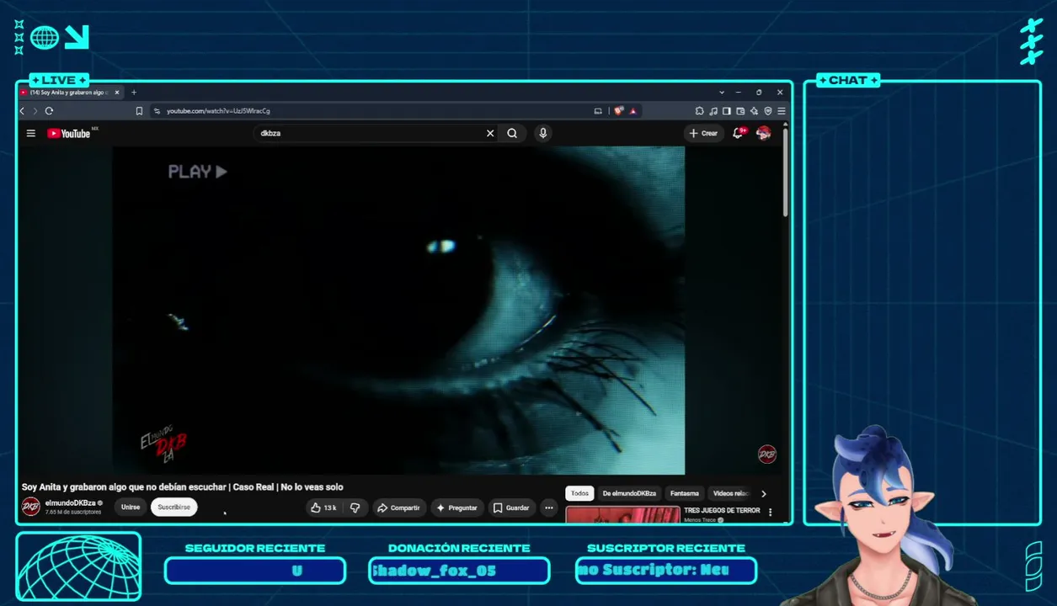Screen dimensions: 1057x606
Task: Select the Todos filter chip
Action: point(579,493)
